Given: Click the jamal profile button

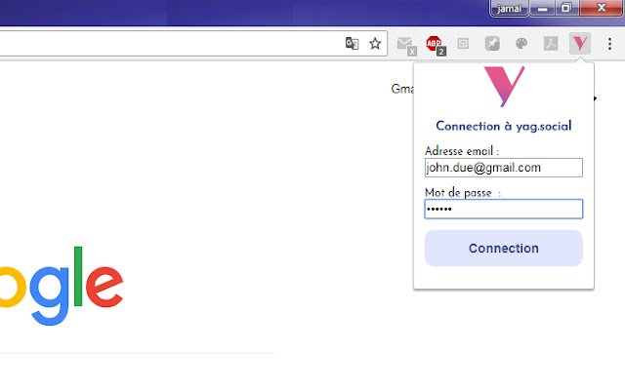Looking at the screenshot, I should (509, 9).
